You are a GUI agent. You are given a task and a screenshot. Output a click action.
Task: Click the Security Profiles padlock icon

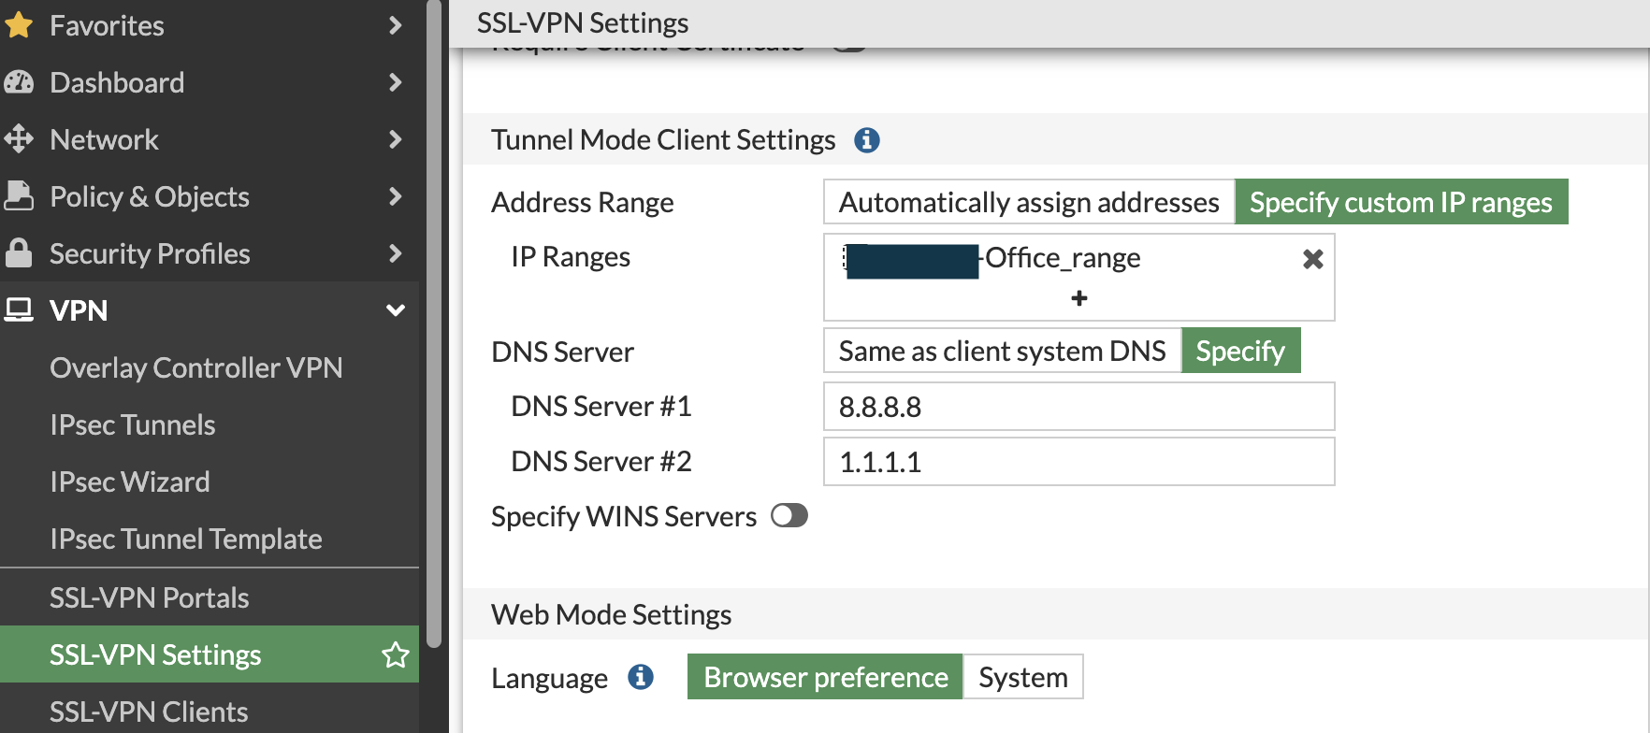(19, 253)
